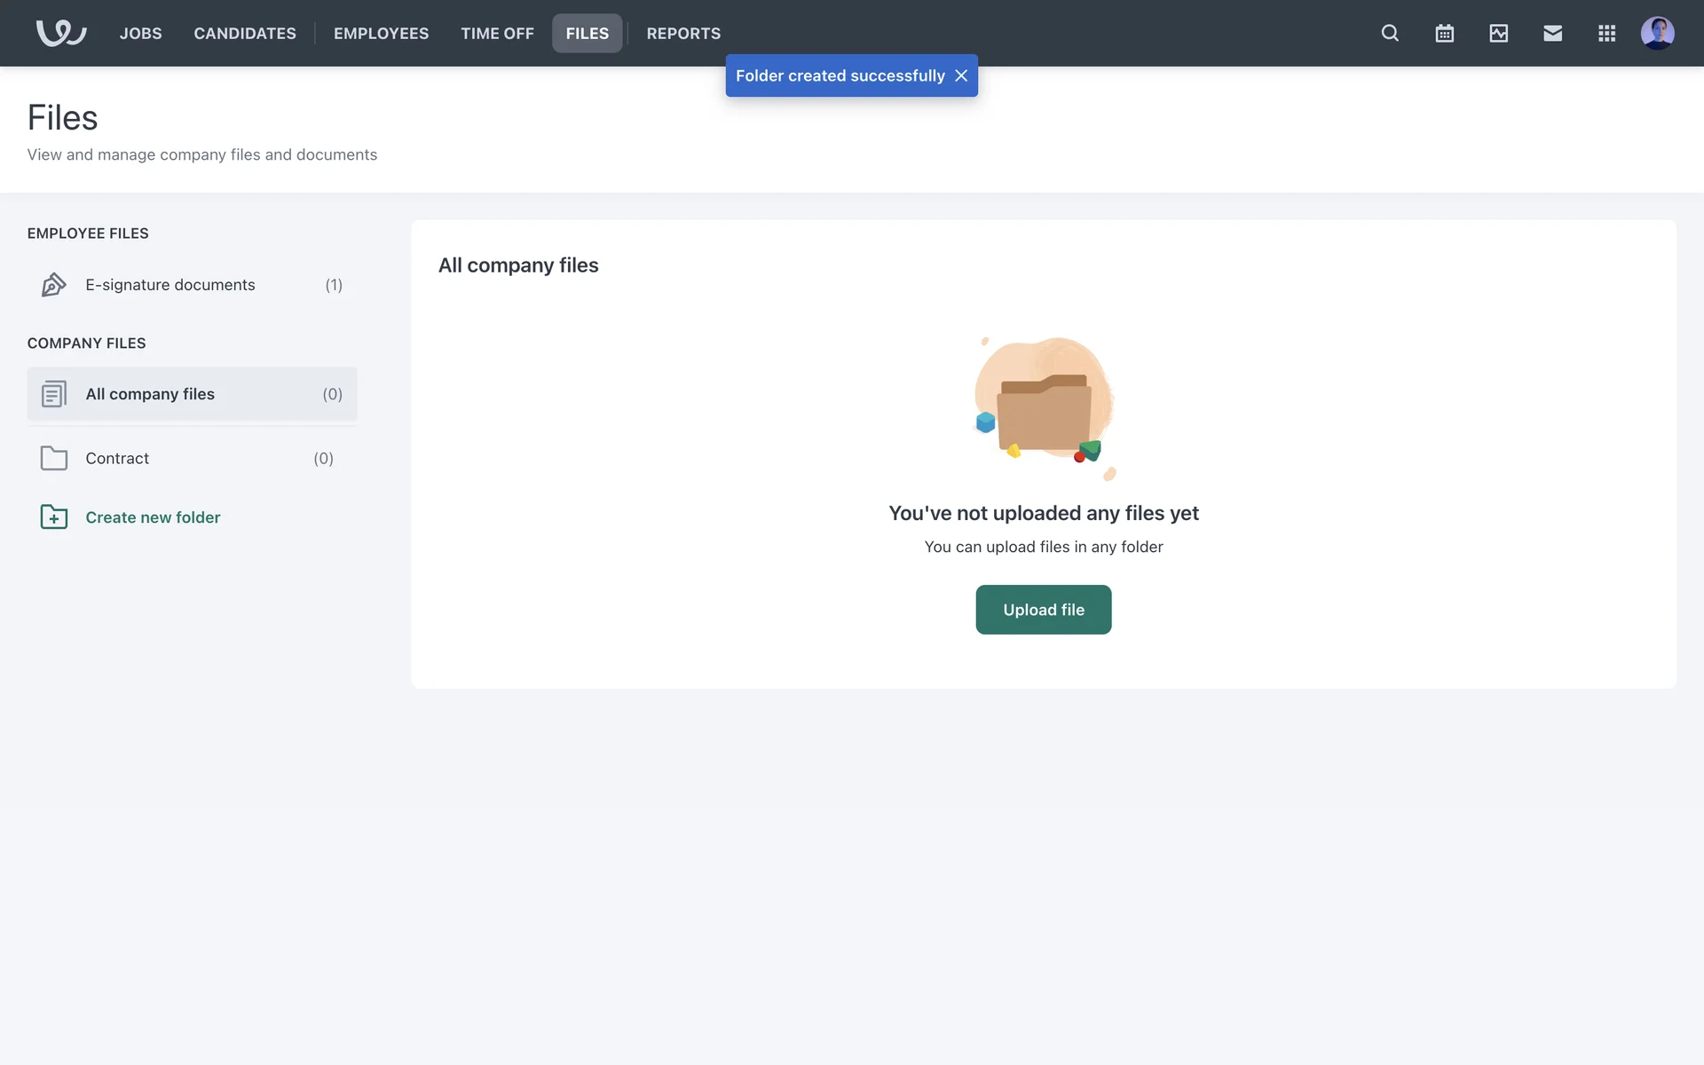Select All company files in sidebar
This screenshot has width=1704, height=1065.
[x=150, y=394]
